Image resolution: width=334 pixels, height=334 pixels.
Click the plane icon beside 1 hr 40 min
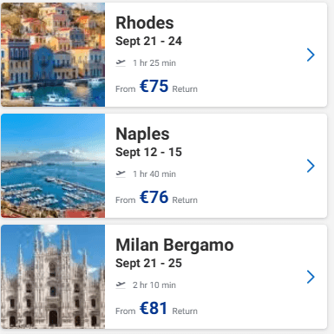point(121,174)
